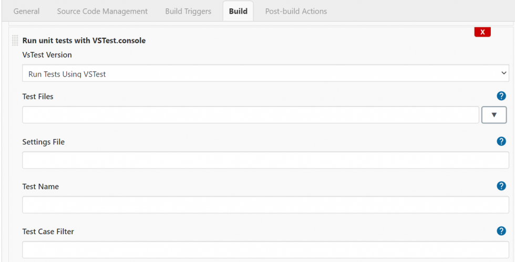Image resolution: width=515 pixels, height=262 pixels.
Task: Focus the Test Files input field
Action: point(250,115)
